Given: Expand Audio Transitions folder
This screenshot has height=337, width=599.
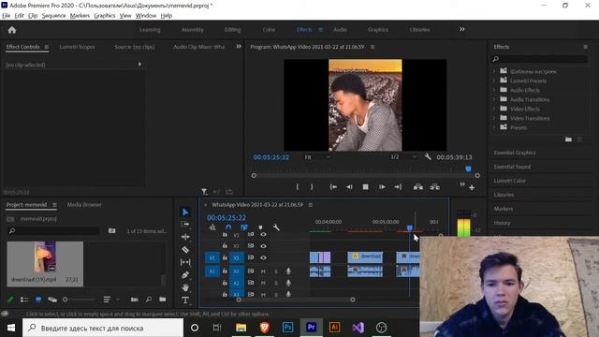Looking at the screenshot, I should [x=494, y=99].
